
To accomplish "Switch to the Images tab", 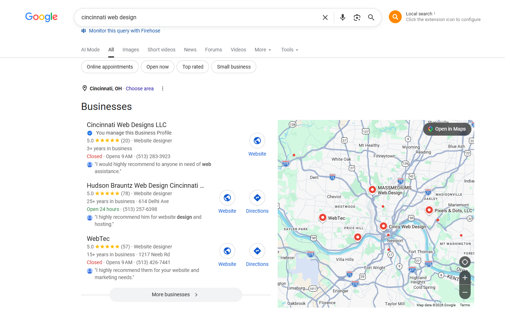I will (131, 50).
